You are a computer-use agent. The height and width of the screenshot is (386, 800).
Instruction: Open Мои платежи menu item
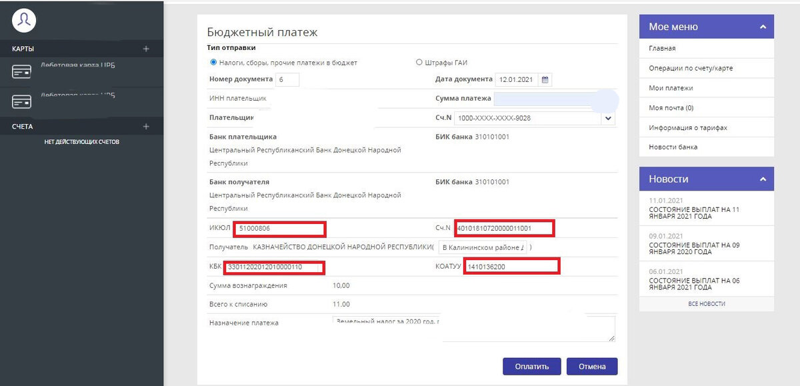tap(707, 88)
